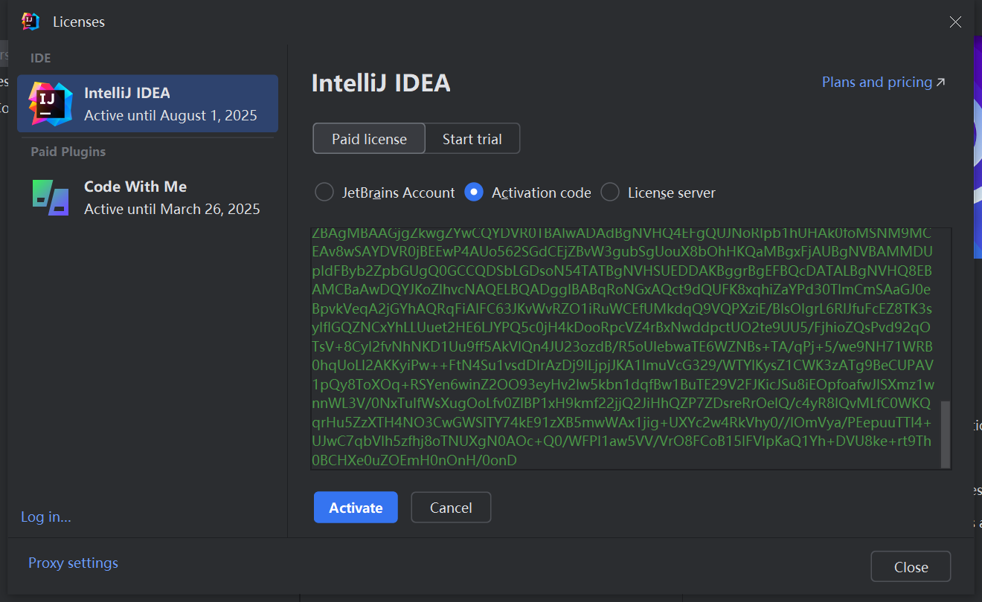This screenshot has width=982, height=602.
Task: Choose the Activation code radio button
Action: pos(474,192)
